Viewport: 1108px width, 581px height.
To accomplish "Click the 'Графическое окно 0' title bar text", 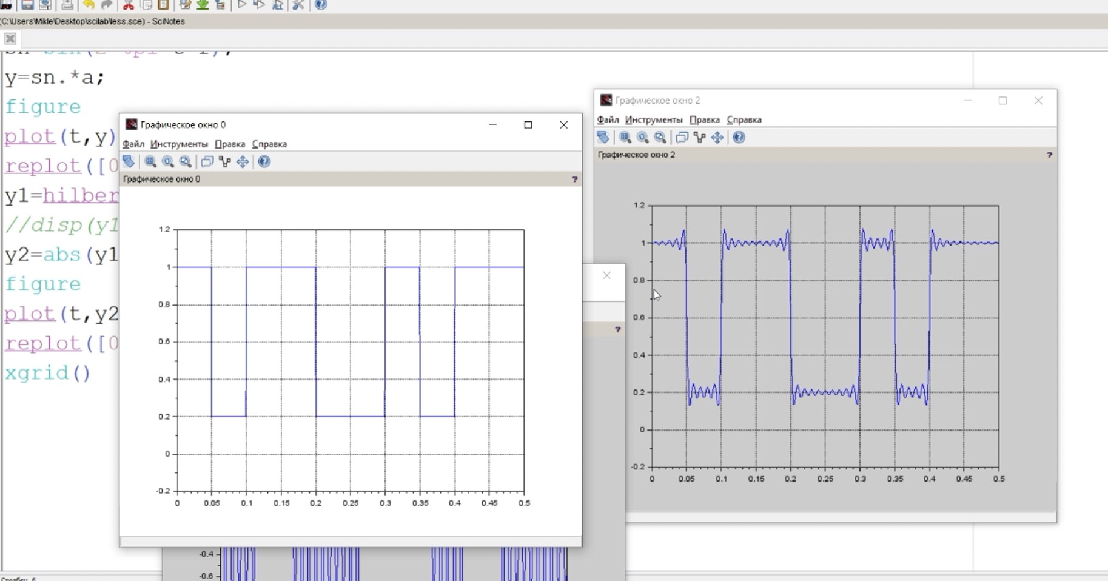I will click(x=183, y=124).
